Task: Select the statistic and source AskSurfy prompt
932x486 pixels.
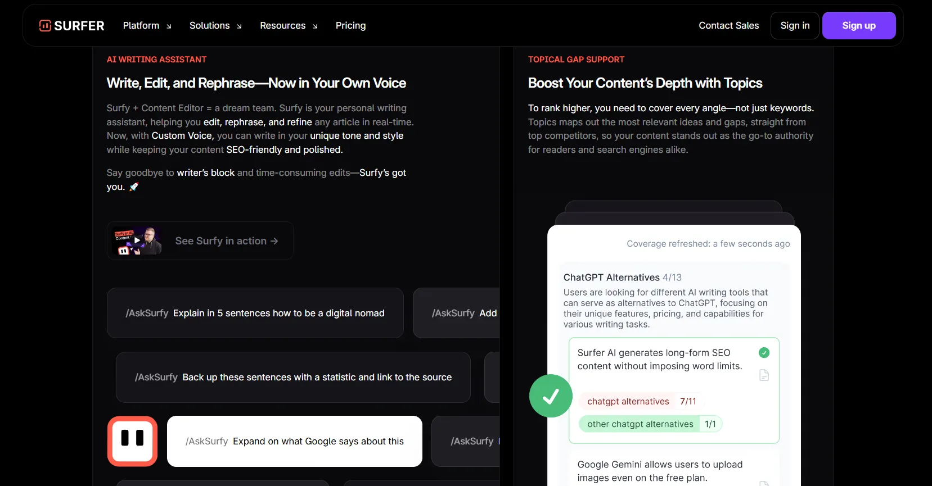Action: (293, 377)
